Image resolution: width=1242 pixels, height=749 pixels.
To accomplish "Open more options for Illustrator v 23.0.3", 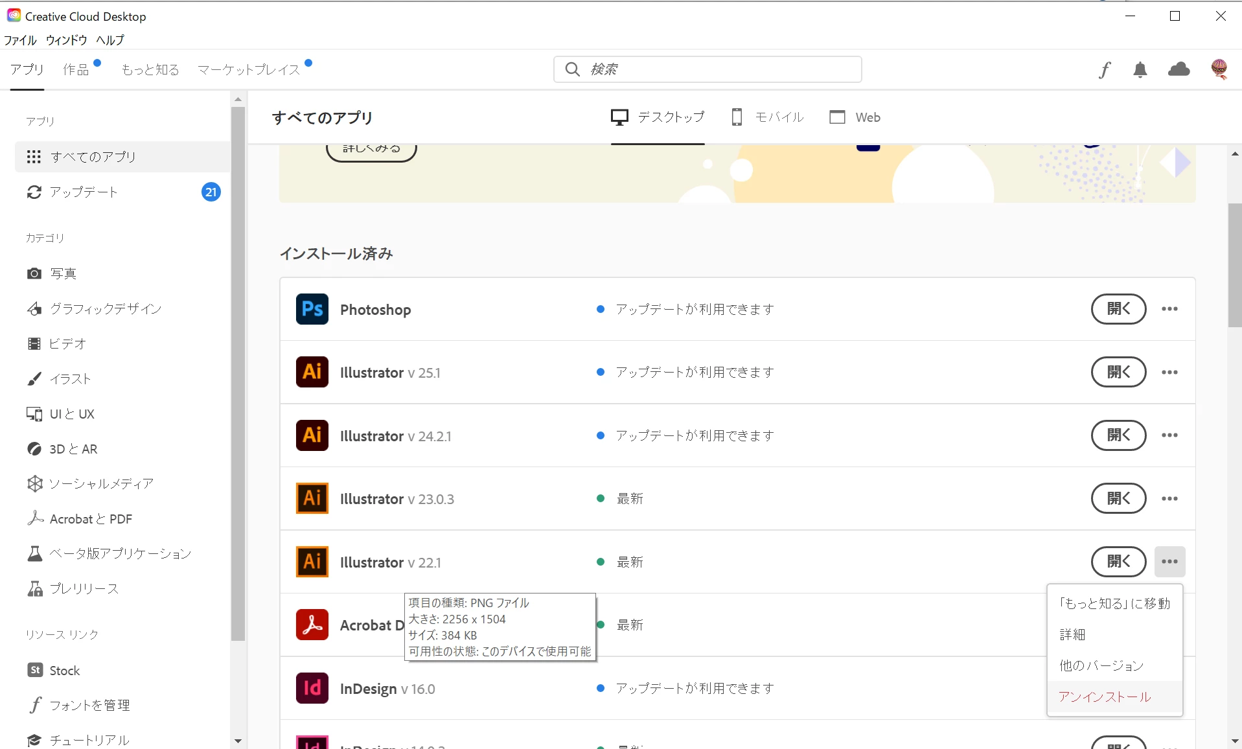I will coord(1169,498).
